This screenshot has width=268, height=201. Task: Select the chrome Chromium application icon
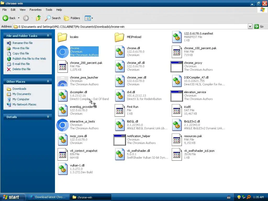click(62, 52)
